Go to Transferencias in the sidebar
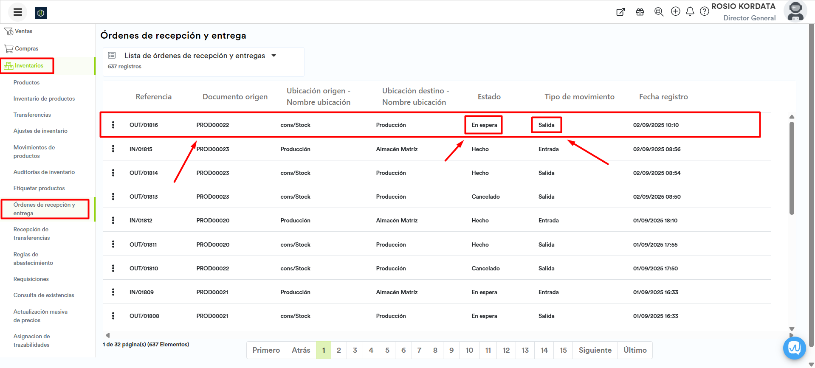Image resolution: width=815 pixels, height=368 pixels. (x=32, y=115)
